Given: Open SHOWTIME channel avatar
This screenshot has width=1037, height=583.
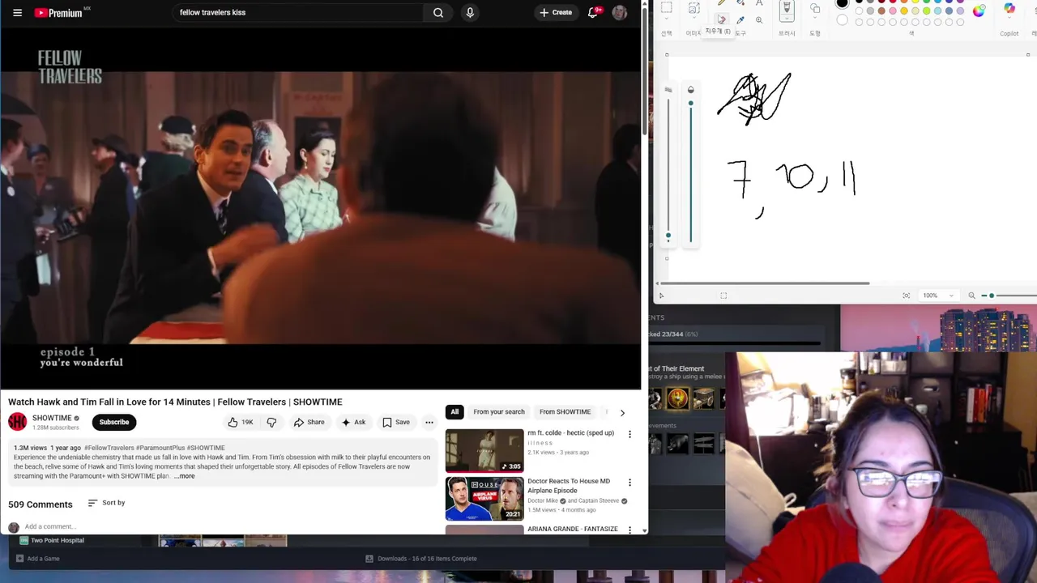Looking at the screenshot, I should [x=17, y=422].
